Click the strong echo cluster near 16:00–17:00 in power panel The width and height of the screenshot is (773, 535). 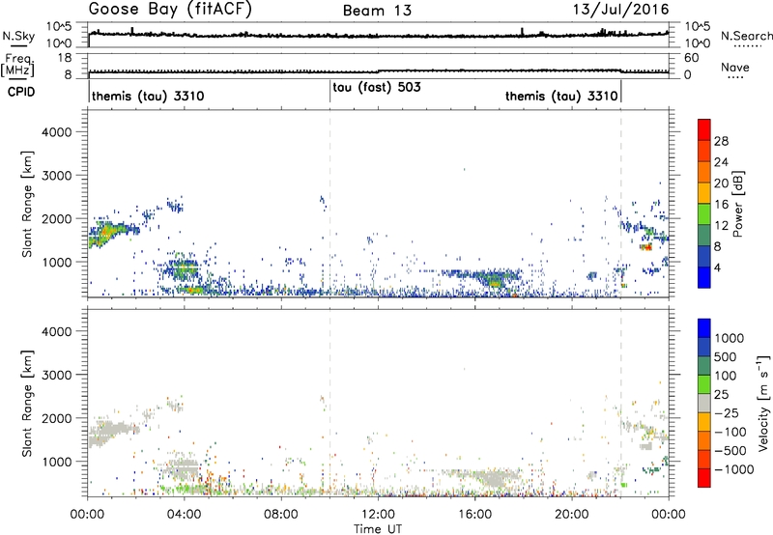pos(496,280)
